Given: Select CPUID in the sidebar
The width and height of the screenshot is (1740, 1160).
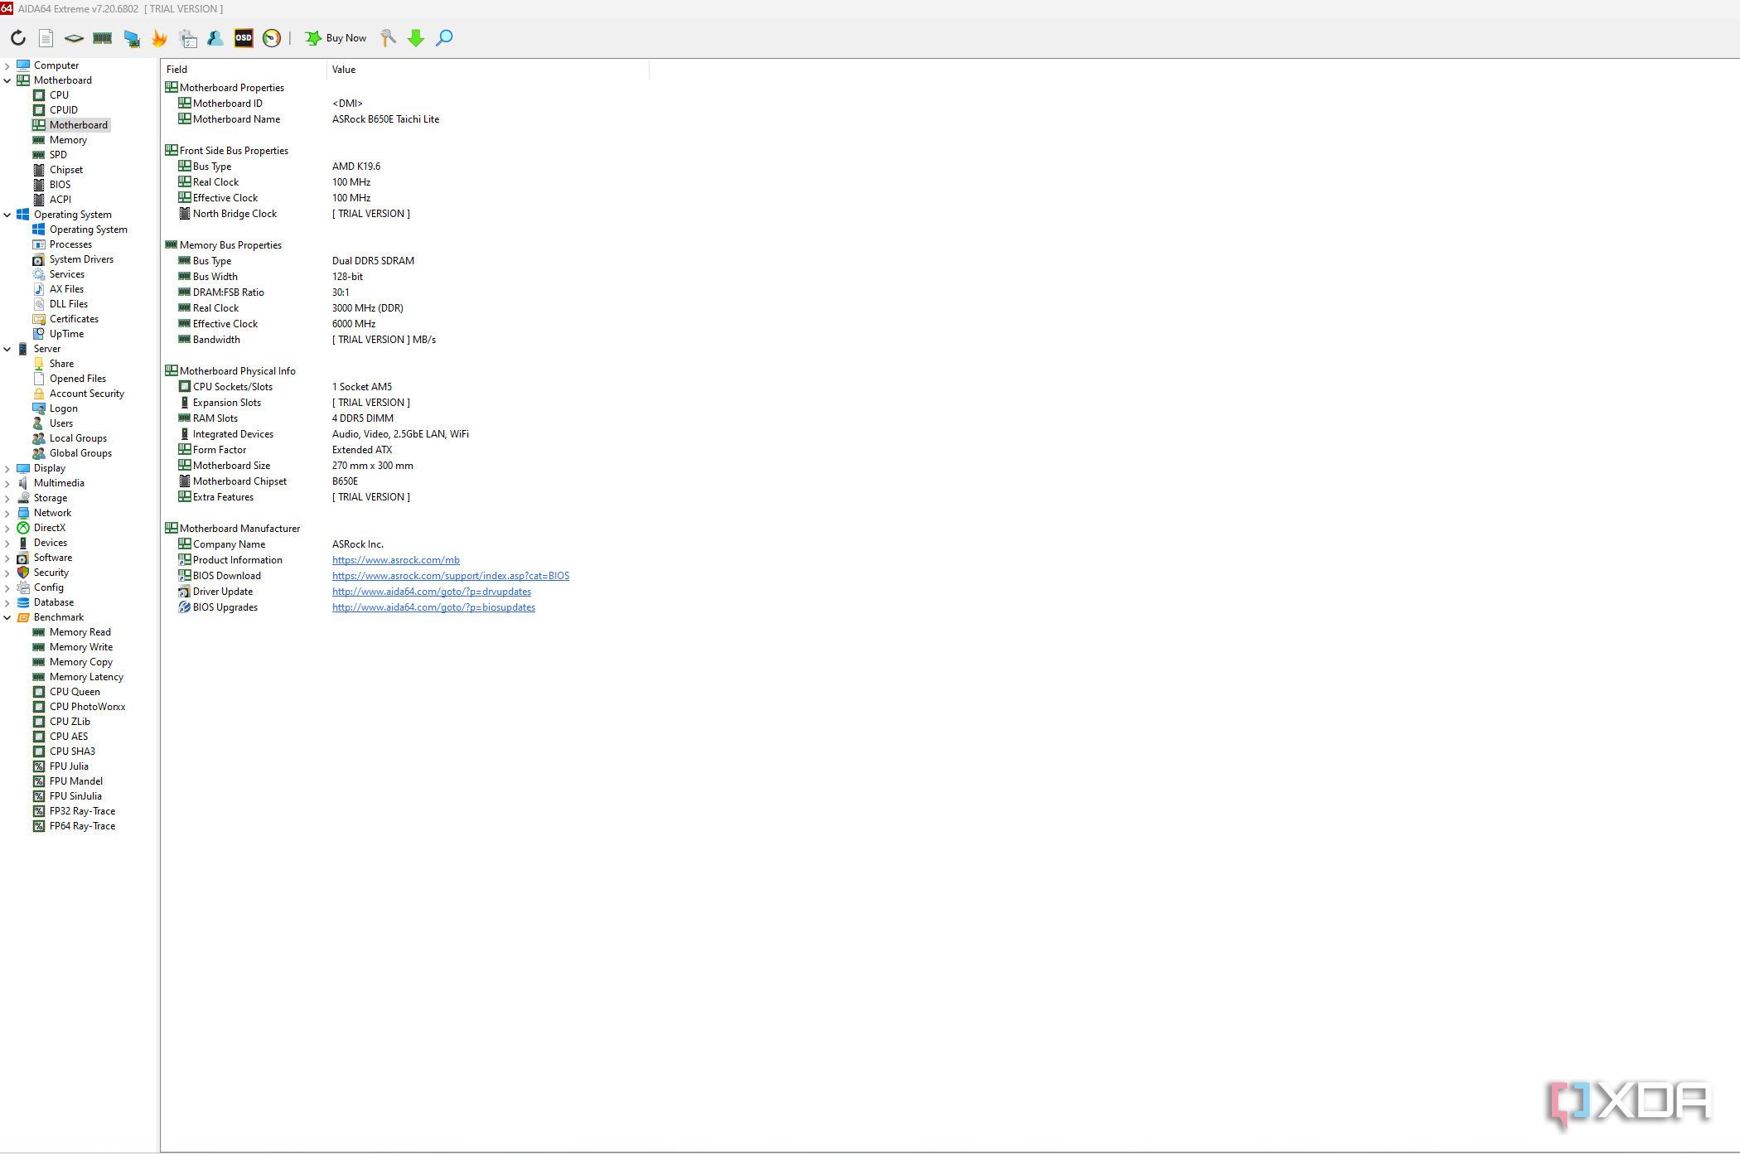Looking at the screenshot, I should pyautogui.click(x=63, y=110).
